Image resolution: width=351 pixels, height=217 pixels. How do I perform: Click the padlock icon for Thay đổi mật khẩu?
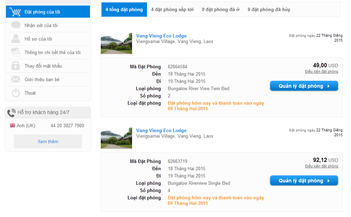point(16,66)
